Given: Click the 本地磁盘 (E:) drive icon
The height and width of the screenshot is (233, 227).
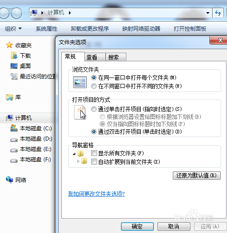Looking at the screenshot, I should point(14,150).
